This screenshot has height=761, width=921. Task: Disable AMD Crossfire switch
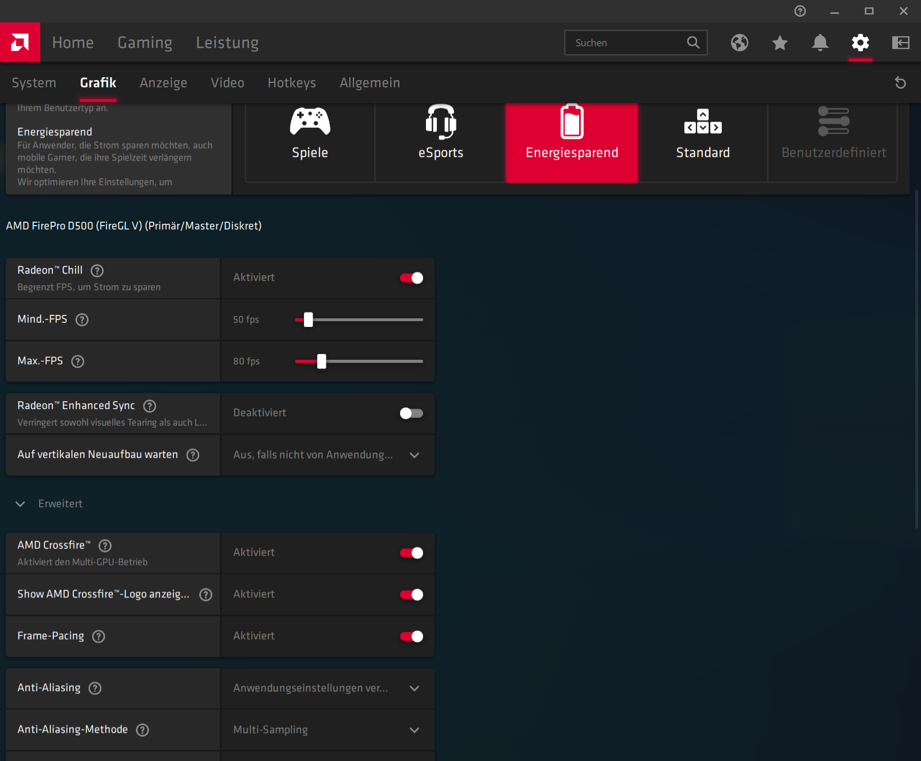click(x=412, y=553)
